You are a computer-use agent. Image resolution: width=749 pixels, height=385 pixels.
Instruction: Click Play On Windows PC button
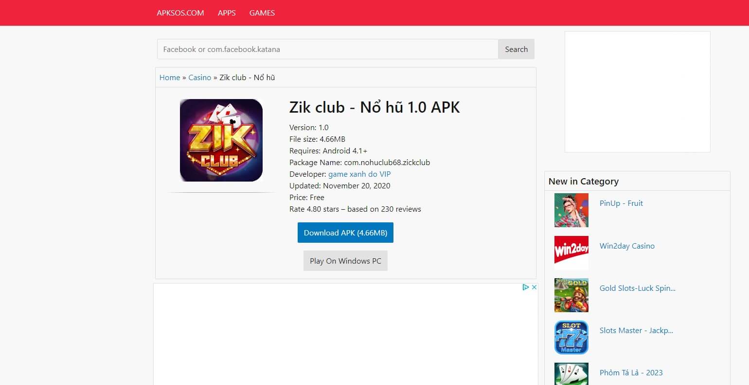coord(345,261)
